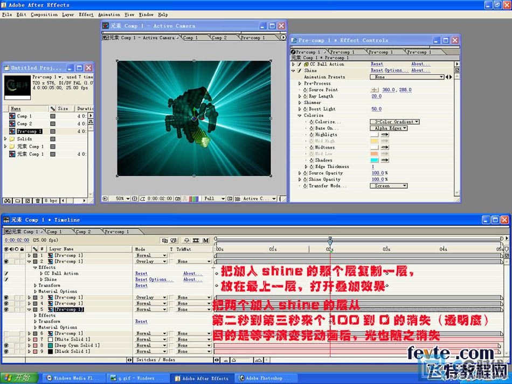Open the Layer menu

click(x=68, y=15)
